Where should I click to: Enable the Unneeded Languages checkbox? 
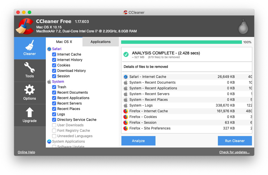tap(54, 136)
